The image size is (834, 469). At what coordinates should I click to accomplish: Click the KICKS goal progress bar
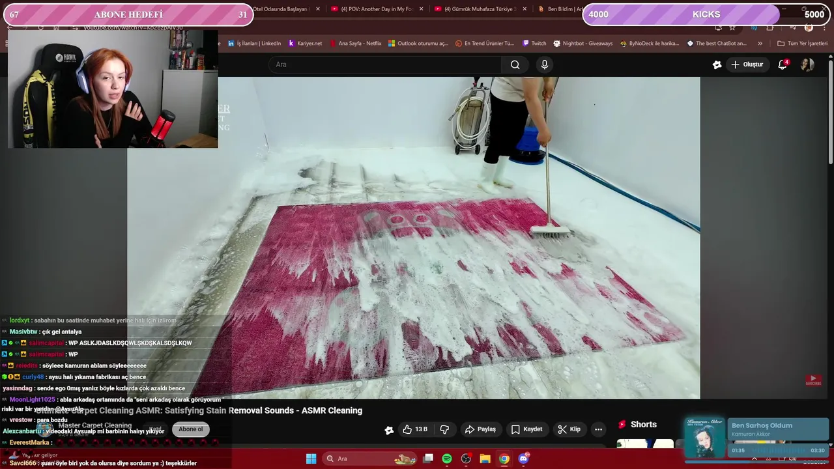pos(707,14)
